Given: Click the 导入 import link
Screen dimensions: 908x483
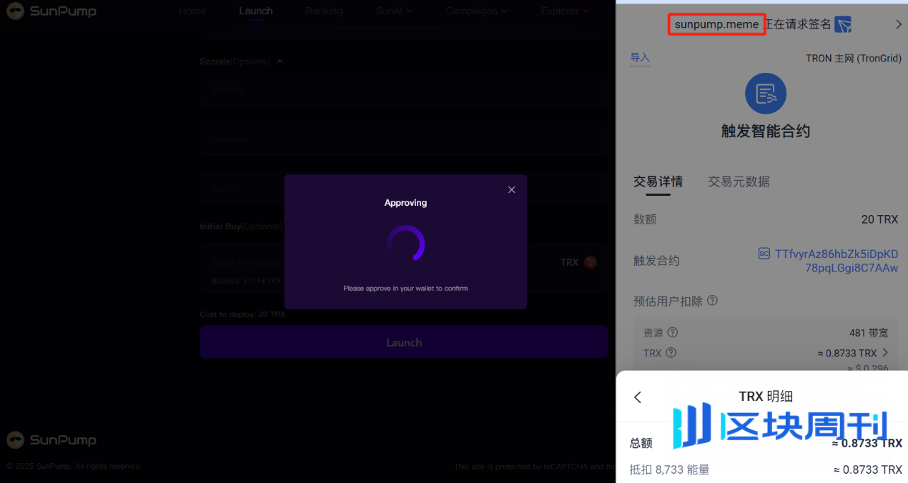Looking at the screenshot, I should pyautogui.click(x=640, y=58).
